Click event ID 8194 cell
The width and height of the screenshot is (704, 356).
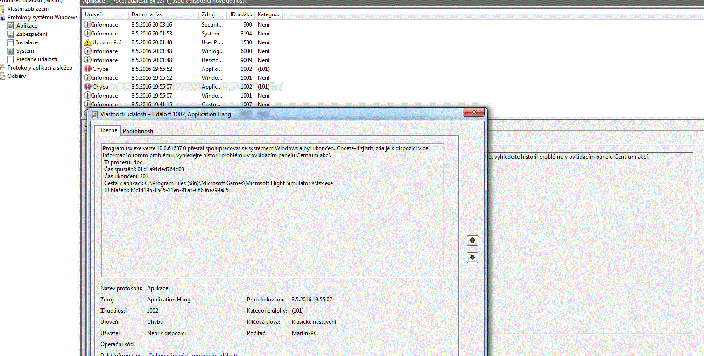246,34
